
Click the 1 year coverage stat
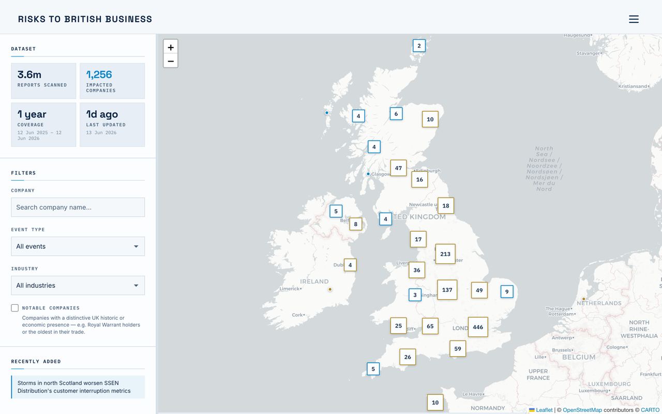[44, 125]
